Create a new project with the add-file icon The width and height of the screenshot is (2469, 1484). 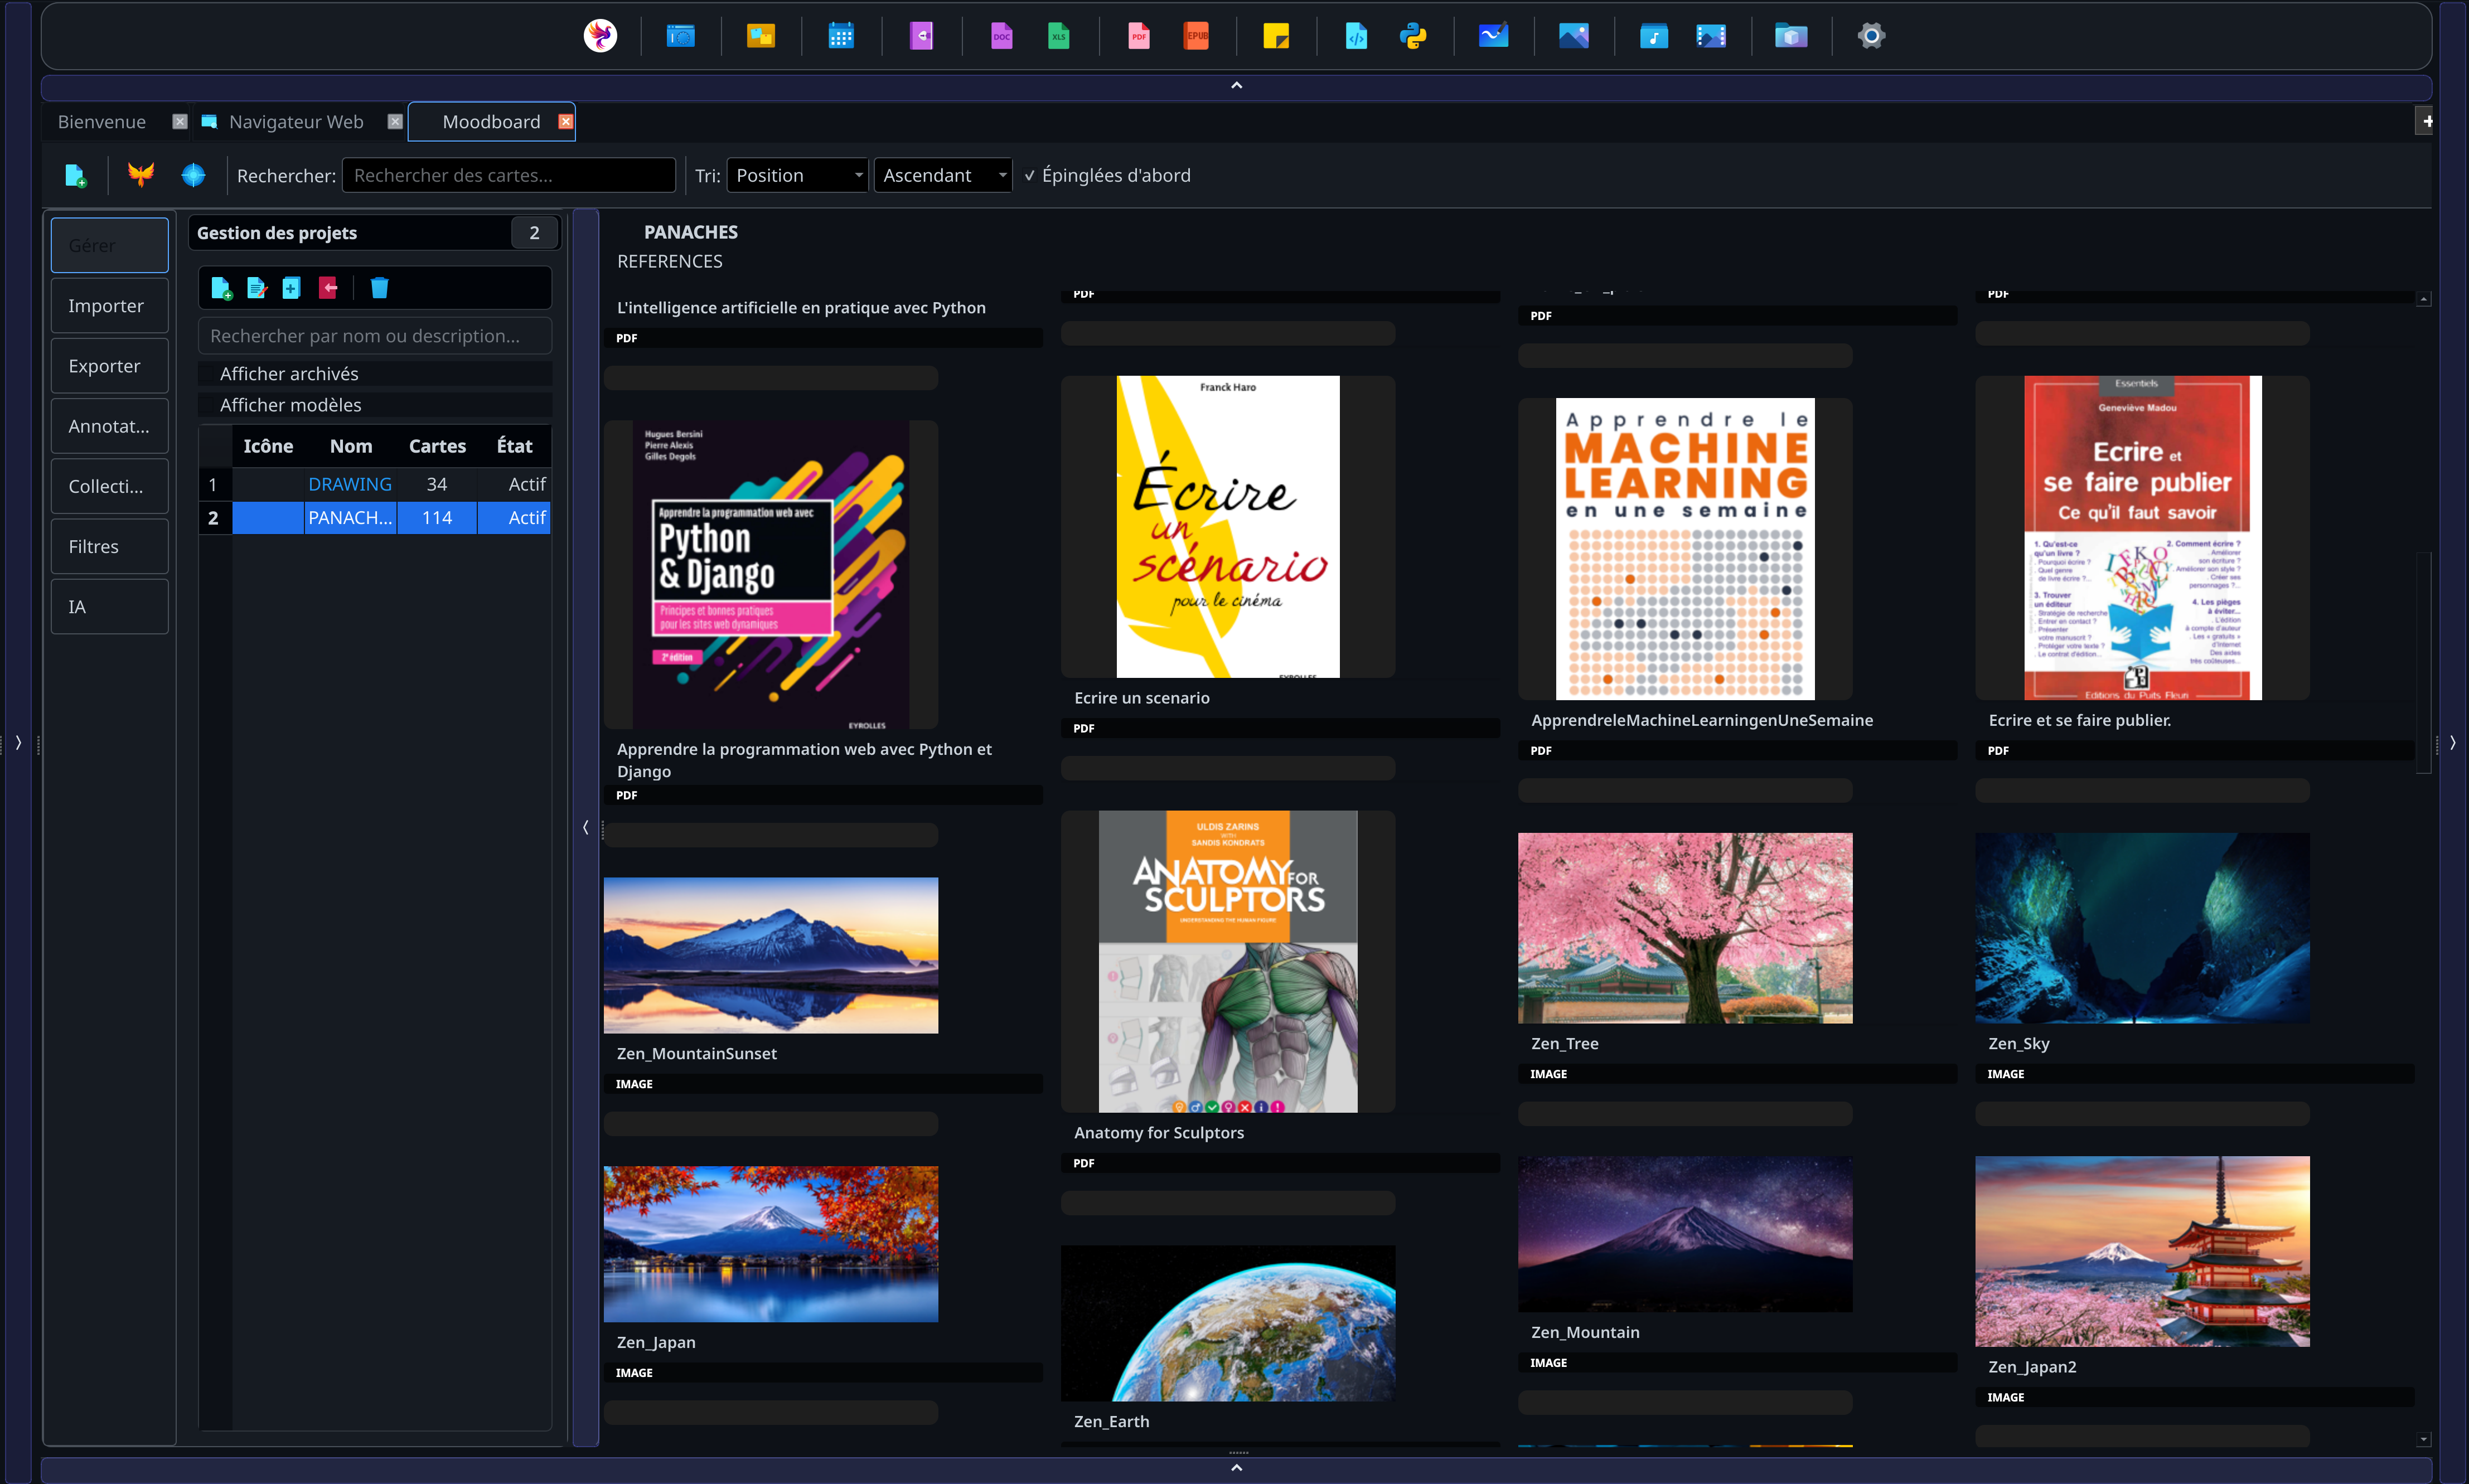click(221, 288)
